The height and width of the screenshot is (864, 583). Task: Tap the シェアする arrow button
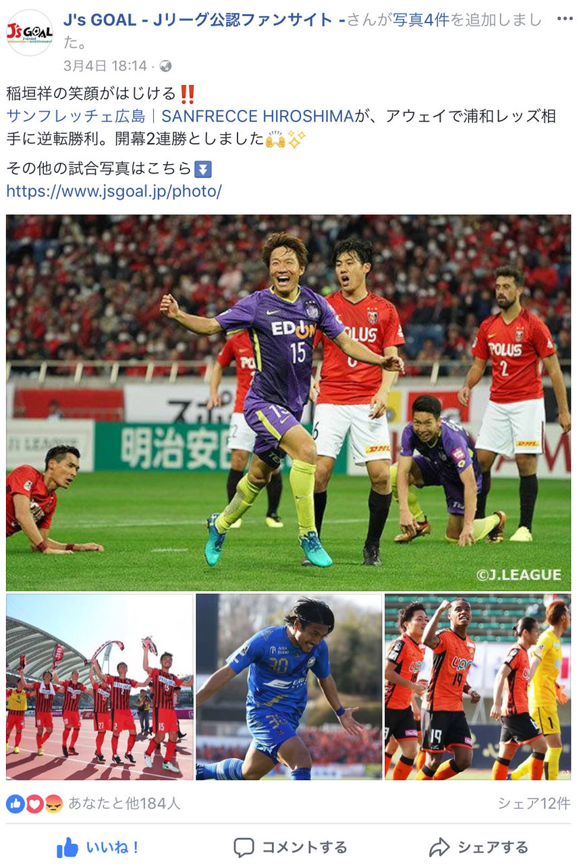click(478, 847)
